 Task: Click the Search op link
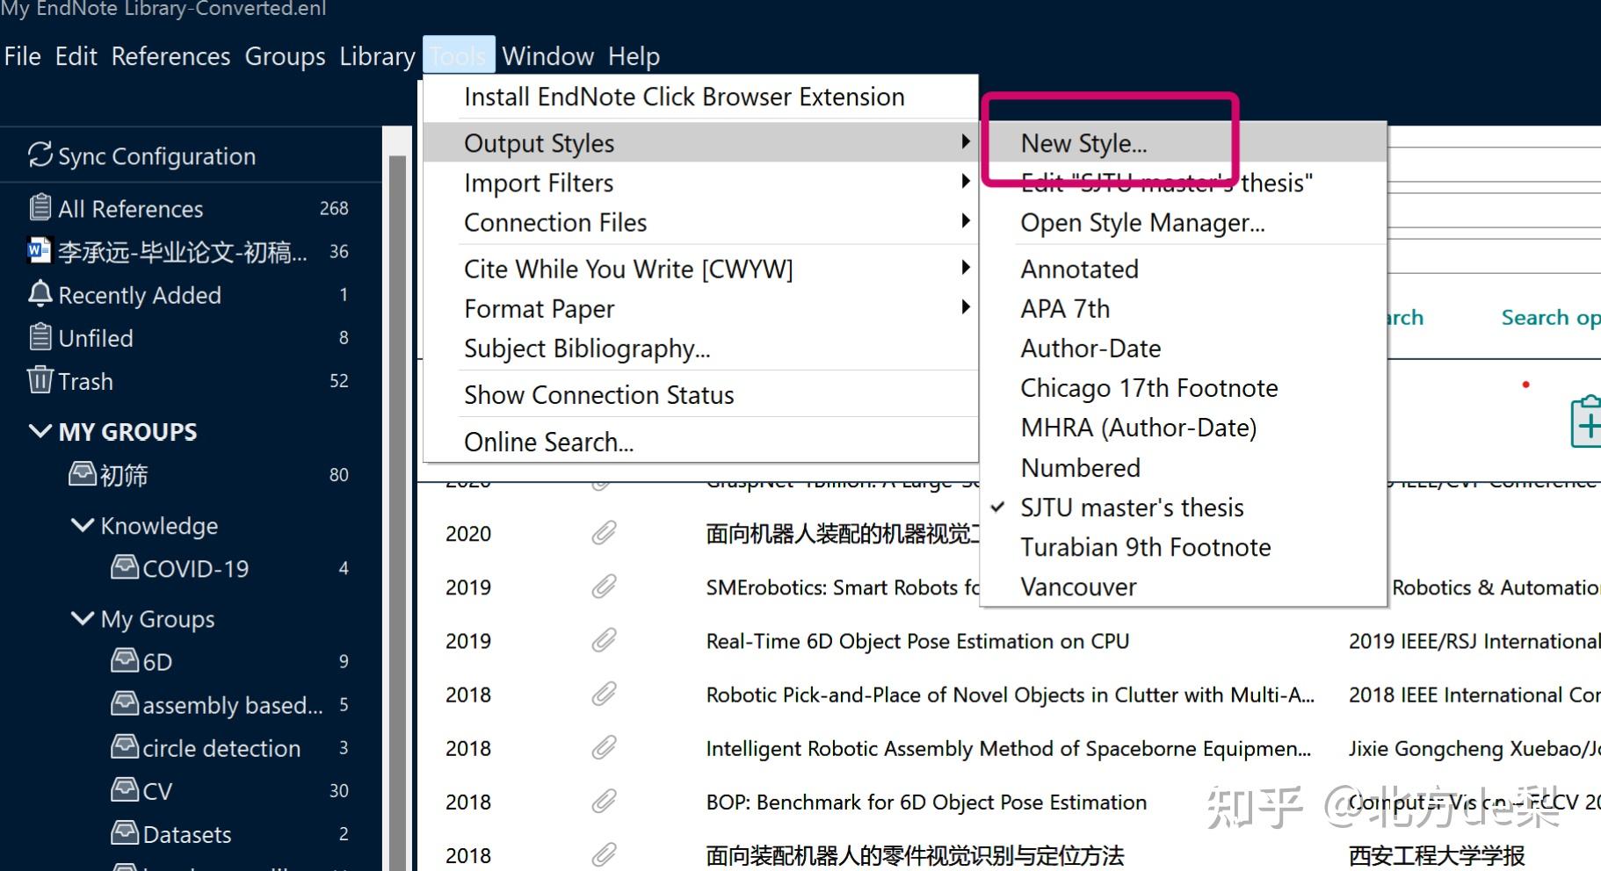tap(1550, 318)
